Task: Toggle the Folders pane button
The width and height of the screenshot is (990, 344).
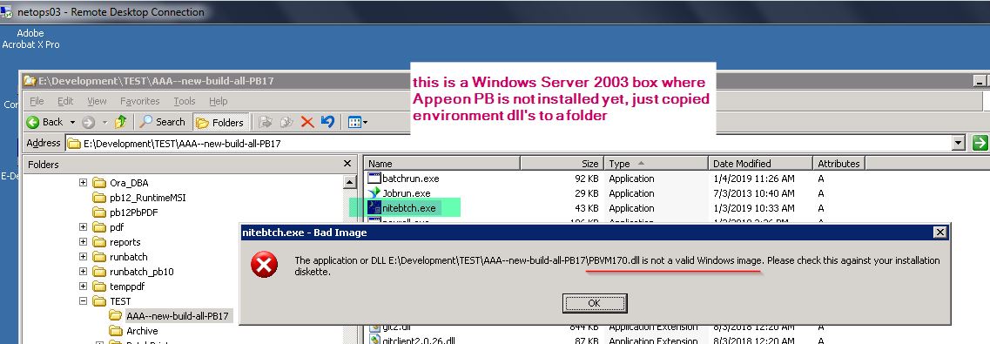Action: pyautogui.click(x=220, y=122)
